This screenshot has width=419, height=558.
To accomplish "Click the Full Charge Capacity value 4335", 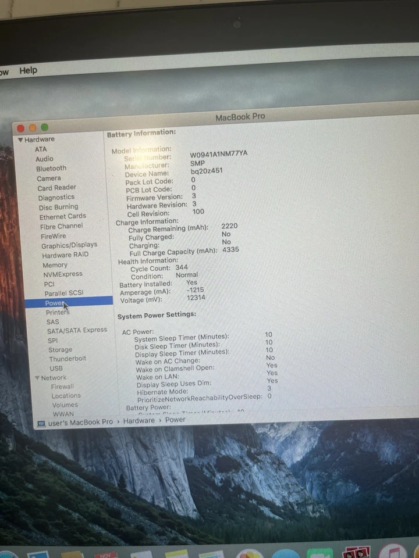I will [230, 250].
